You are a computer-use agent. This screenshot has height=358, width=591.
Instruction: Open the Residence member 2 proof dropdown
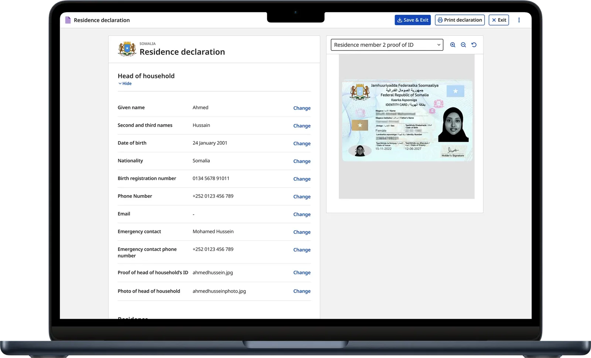[x=387, y=45]
